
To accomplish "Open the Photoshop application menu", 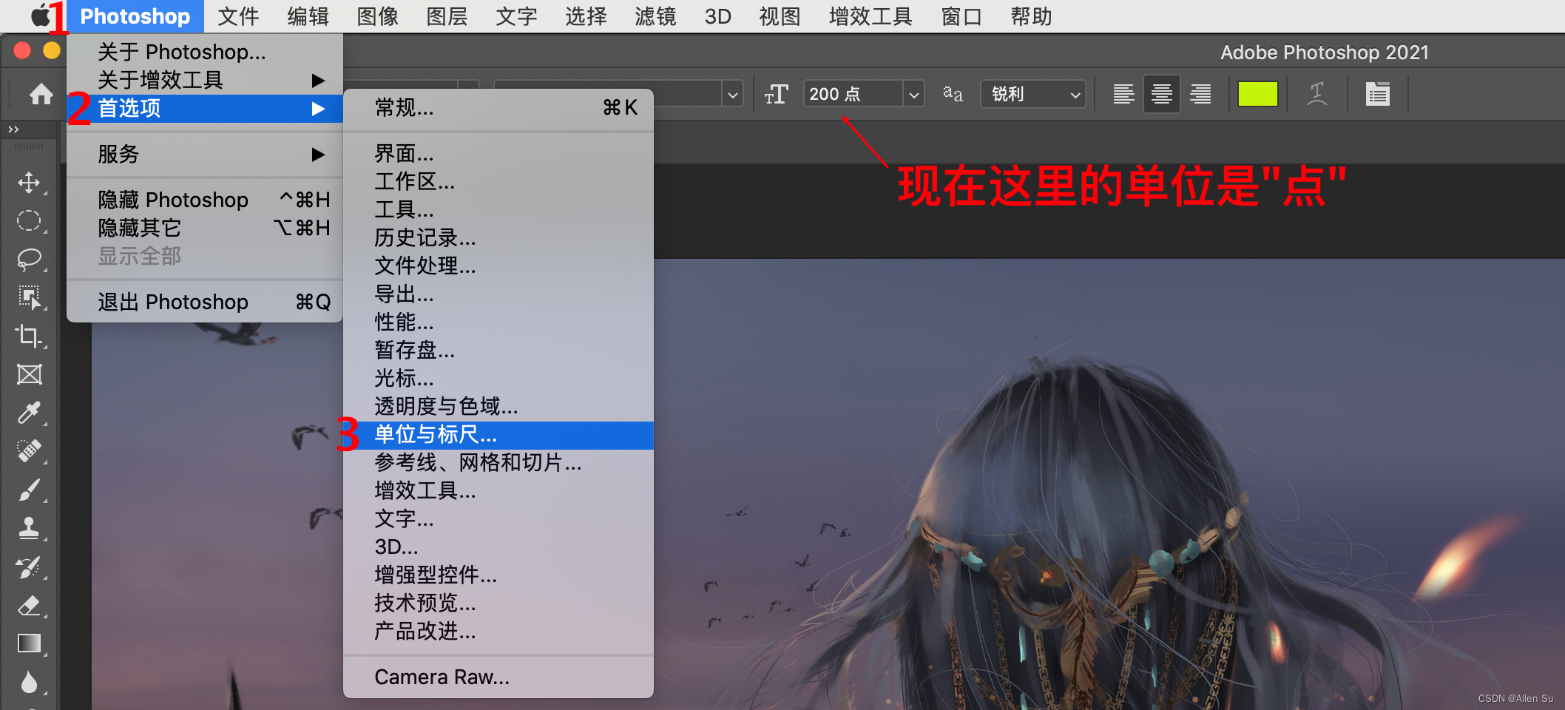I will click(135, 16).
